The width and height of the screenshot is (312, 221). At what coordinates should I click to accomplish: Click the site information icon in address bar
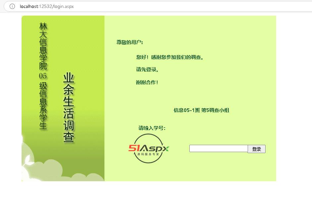(12, 6)
